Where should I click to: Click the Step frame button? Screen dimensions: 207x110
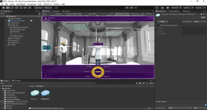pos(136,8)
